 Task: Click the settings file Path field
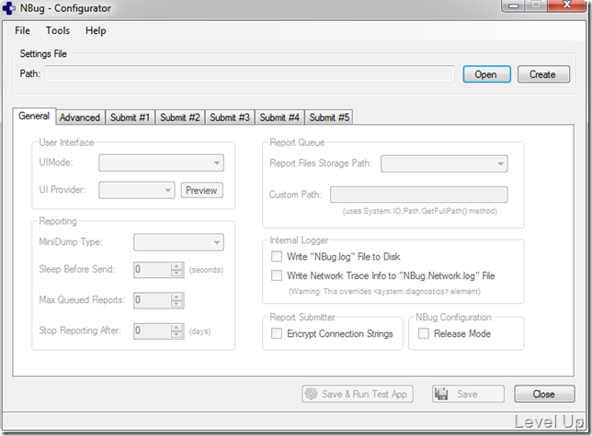coord(250,73)
